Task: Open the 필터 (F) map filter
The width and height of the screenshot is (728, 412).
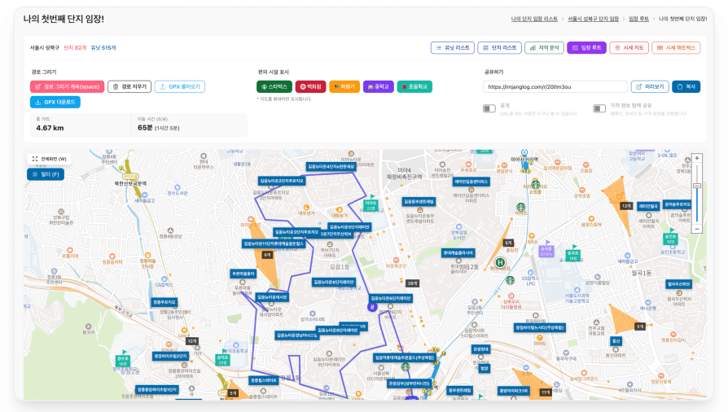Action: pyautogui.click(x=46, y=174)
